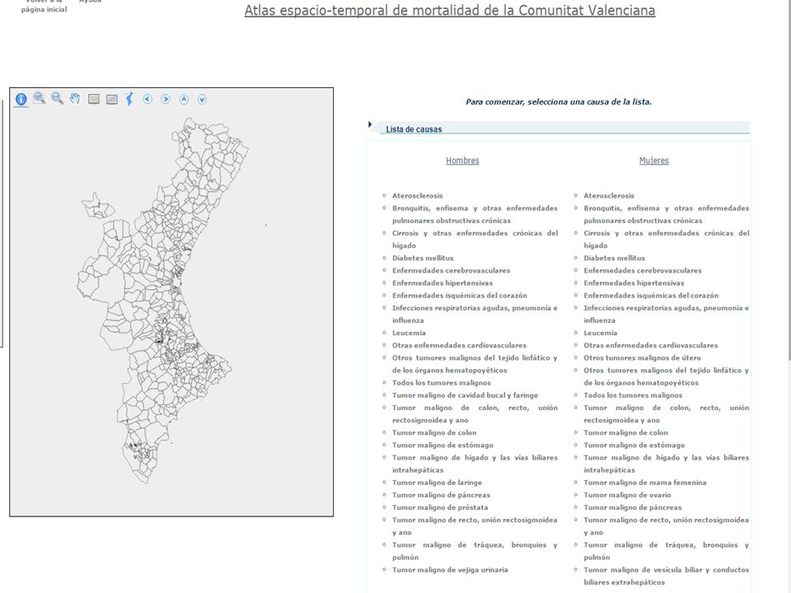Select Enfermedades isquémicas del corazón, Mujeres
791x593 pixels.
(x=651, y=296)
